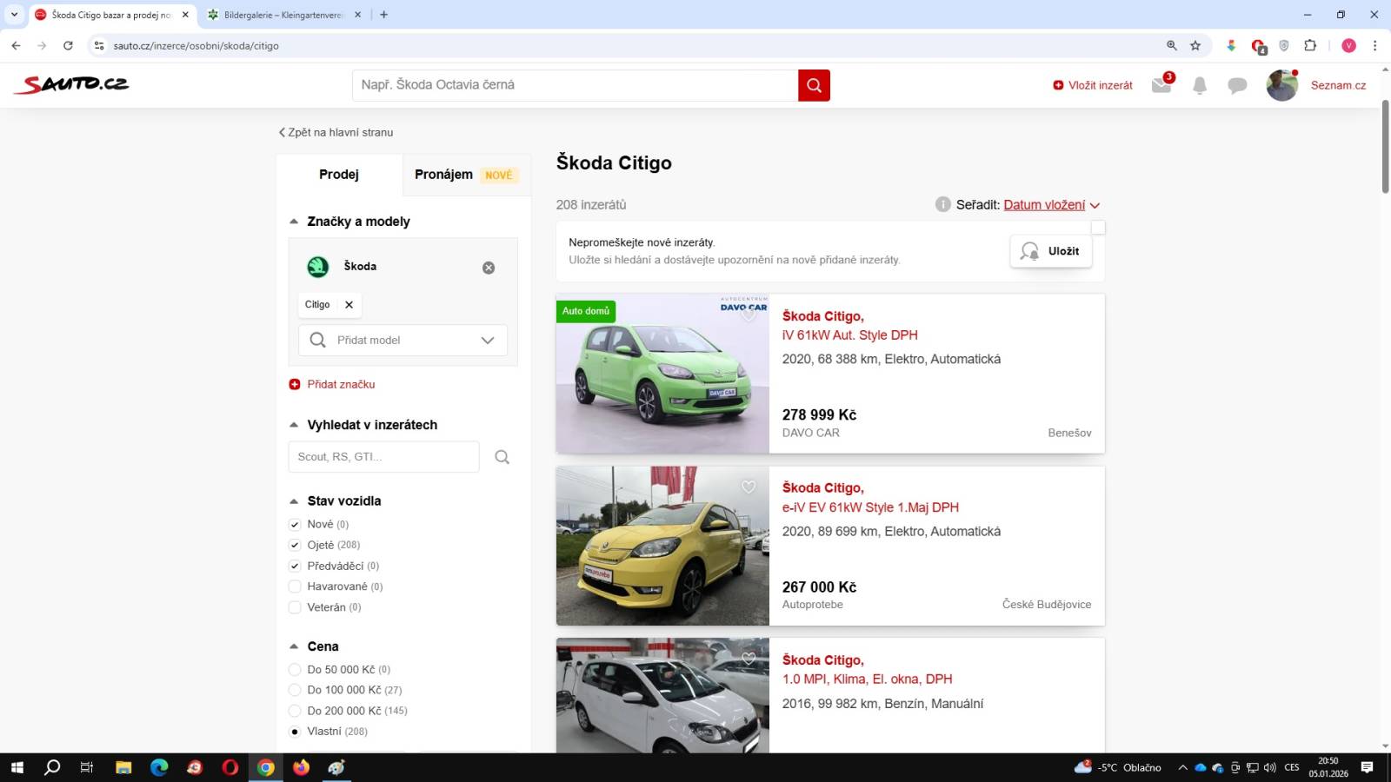Remove the Škoda brand filter

pos(489,268)
